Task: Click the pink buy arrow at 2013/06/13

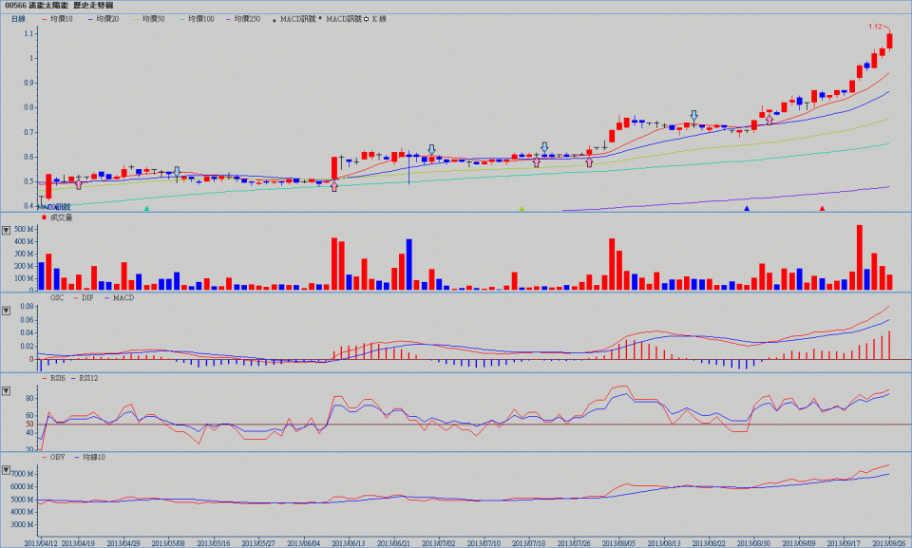Action: pyautogui.click(x=333, y=186)
